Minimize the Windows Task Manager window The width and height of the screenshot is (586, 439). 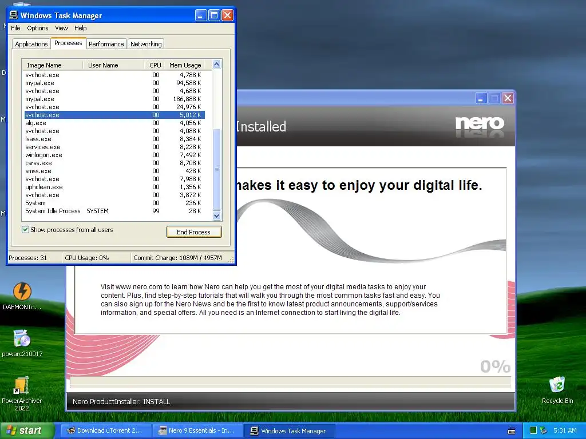pyautogui.click(x=201, y=15)
